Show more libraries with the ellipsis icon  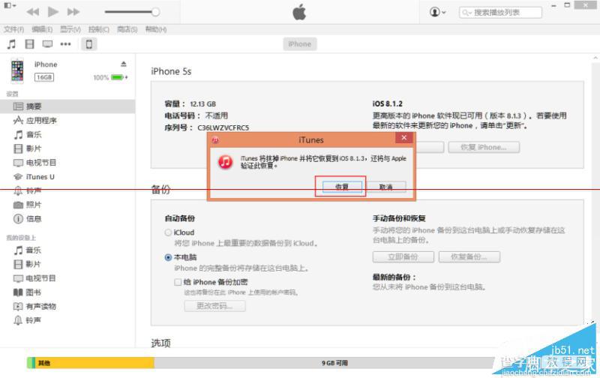tap(65, 44)
